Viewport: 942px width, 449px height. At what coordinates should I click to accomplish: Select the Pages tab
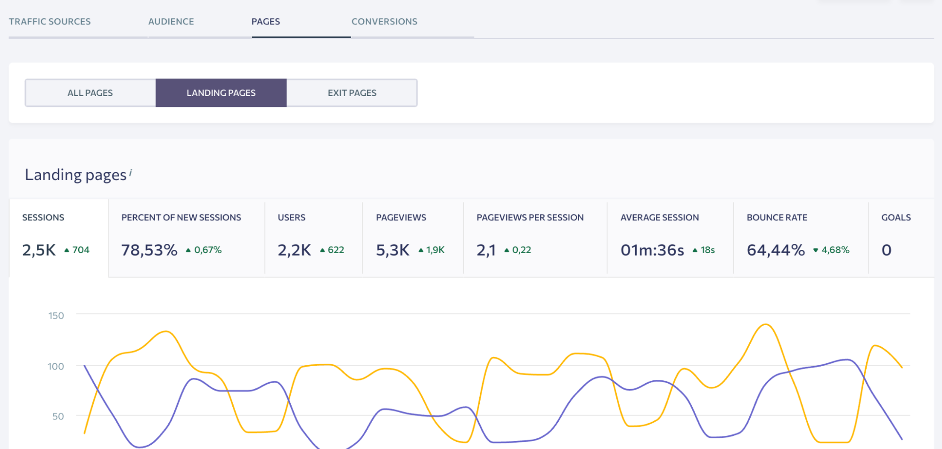pyautogui.click(x=266, y=22)
